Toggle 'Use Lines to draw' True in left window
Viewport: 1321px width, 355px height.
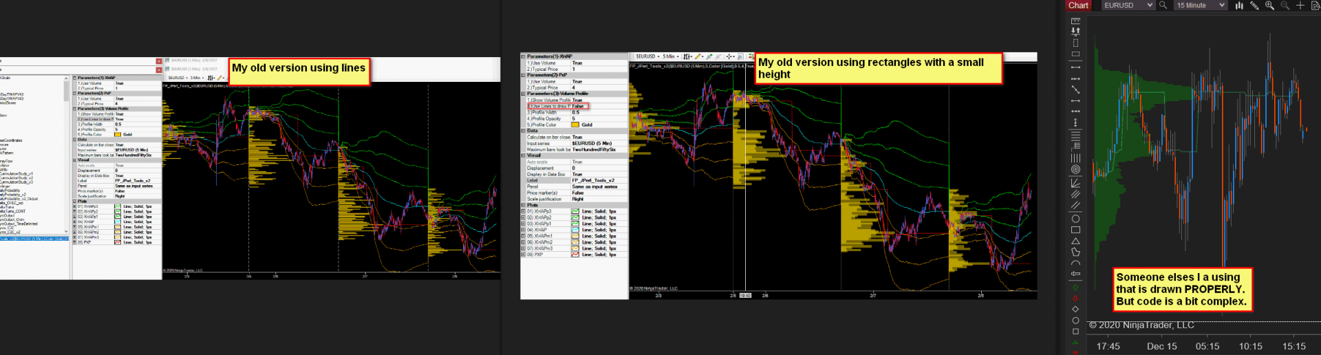(x=138, y=119)
